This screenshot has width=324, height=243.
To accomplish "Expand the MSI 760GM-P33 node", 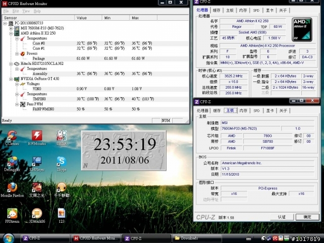I will click(x=11, y=28).
